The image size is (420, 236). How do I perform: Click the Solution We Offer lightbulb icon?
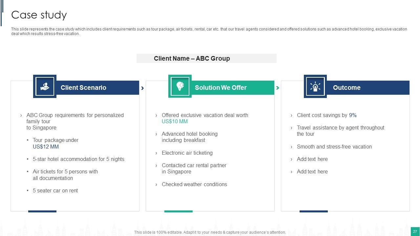[x=180, y=86]
